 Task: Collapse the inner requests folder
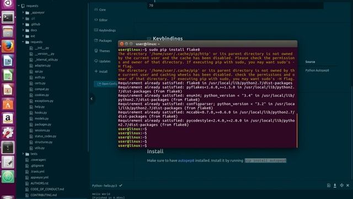pos(23,42)
